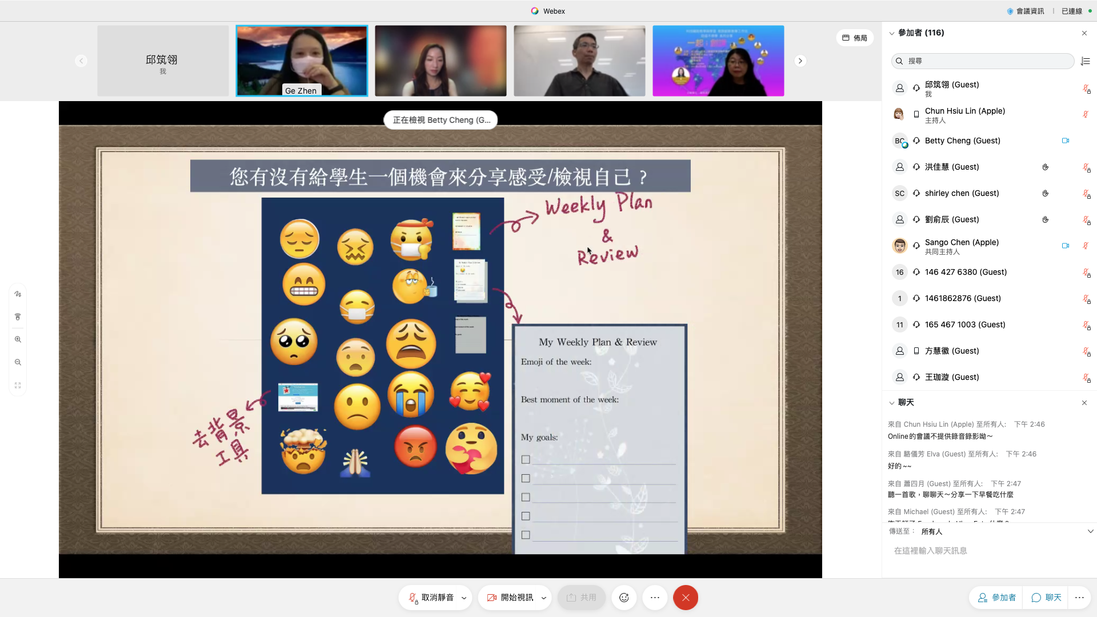Click the zoom out magnifier icon
Viewport: 1097px width, 617px height.
coord(18,362)
